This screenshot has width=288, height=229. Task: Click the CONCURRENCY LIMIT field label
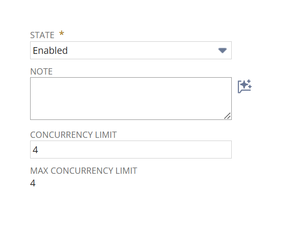pos(73,135)
